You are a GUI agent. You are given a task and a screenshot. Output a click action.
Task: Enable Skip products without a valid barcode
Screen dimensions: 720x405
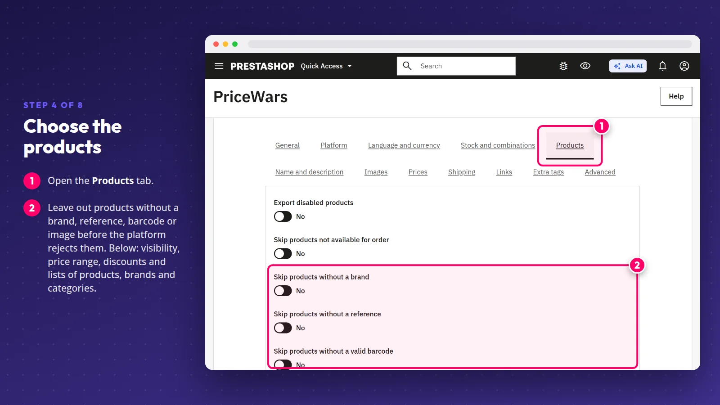click(283, 364)
